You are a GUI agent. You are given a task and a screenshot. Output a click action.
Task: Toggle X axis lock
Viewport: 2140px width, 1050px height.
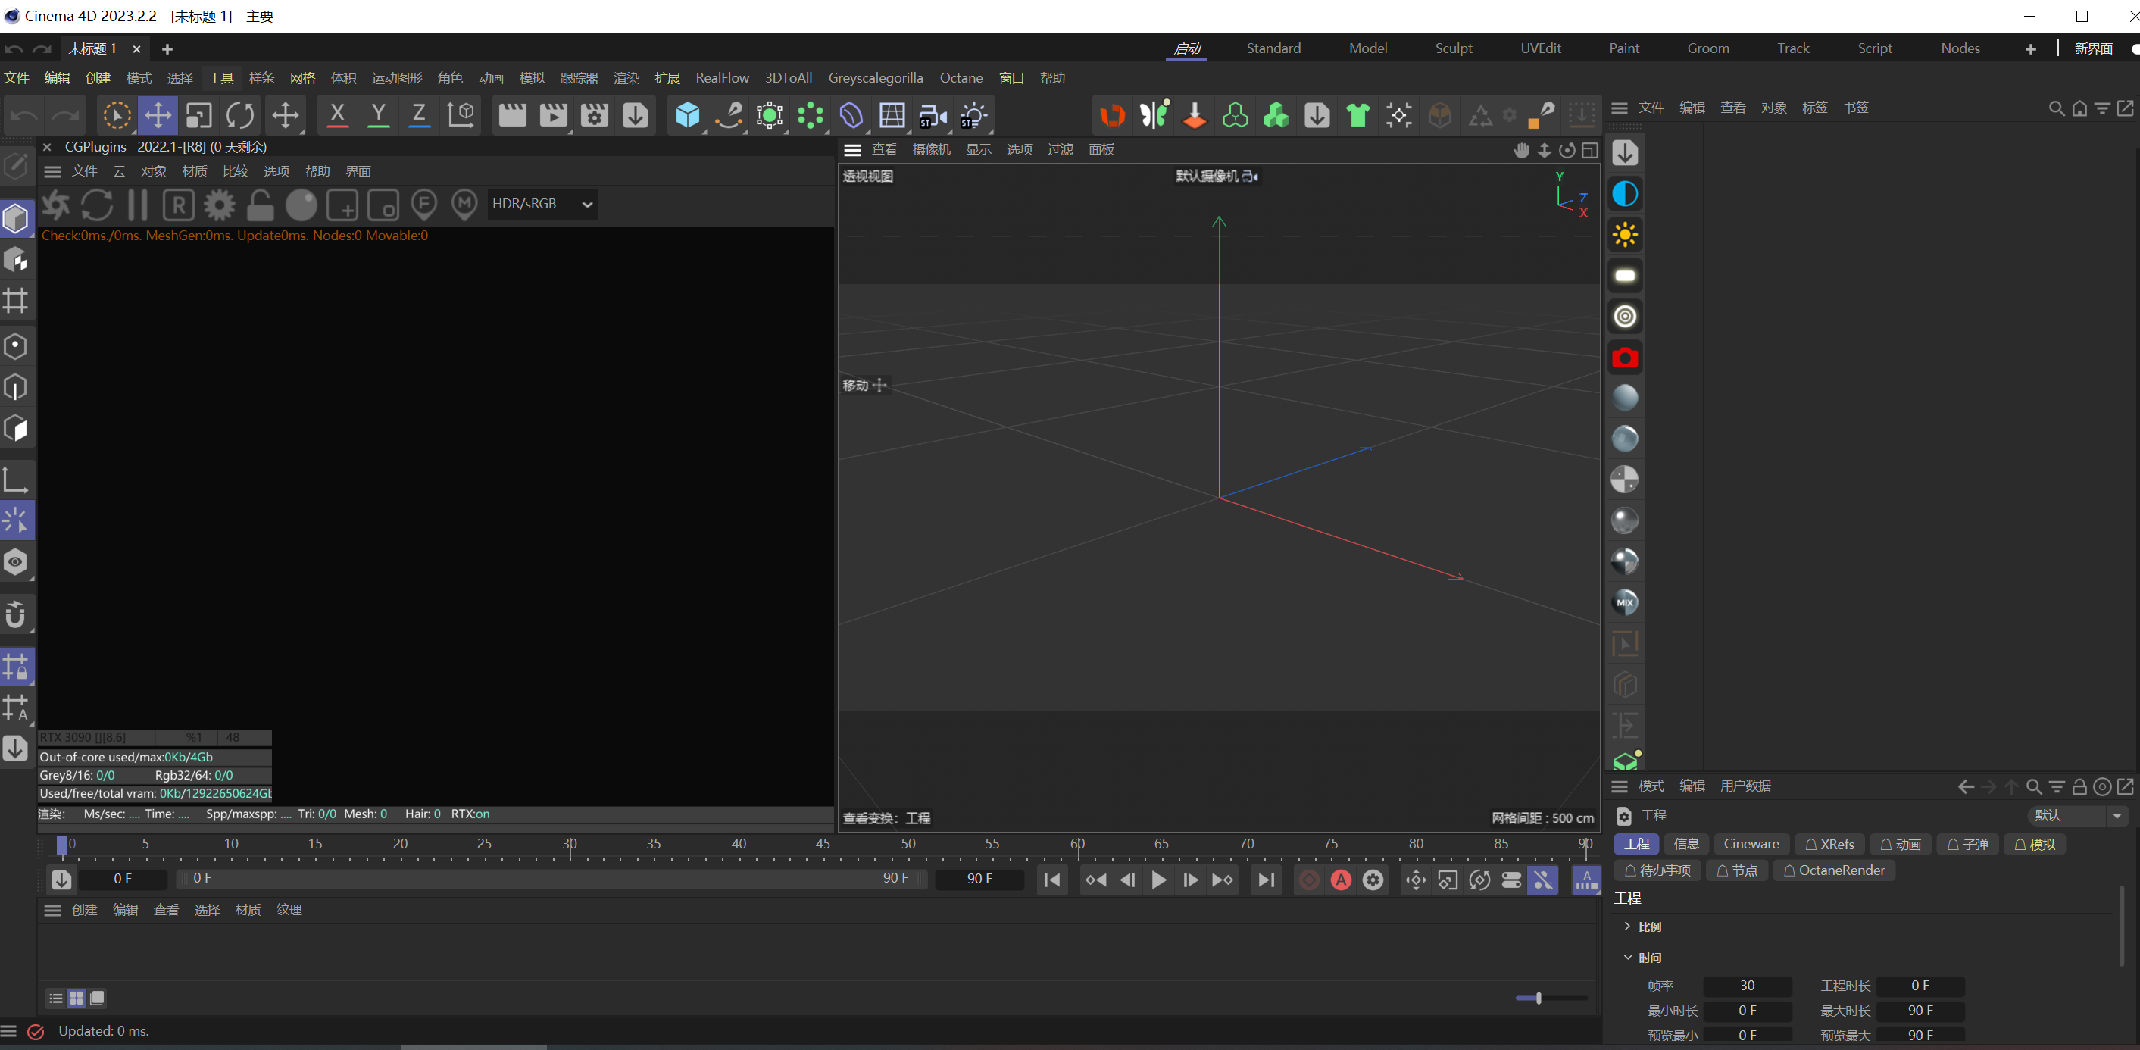click(x=337, y=114)
